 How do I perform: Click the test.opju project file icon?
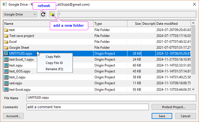(x=6, y=65)
